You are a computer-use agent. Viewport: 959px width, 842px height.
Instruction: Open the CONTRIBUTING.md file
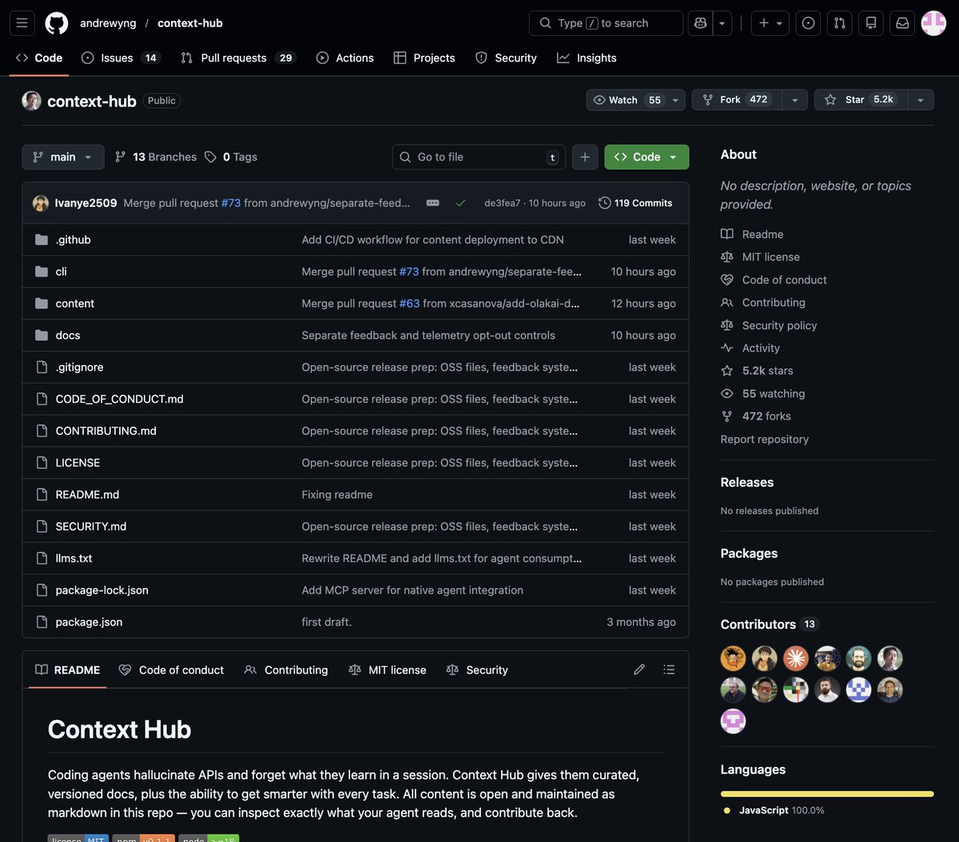click(105, 431)
